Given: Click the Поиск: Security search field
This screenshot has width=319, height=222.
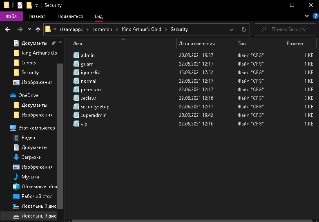Looking at the screenshot, I should (x=285, y=29).
